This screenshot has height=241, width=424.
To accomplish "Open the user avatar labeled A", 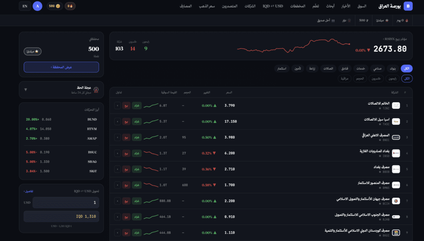I will click(37, 6).
